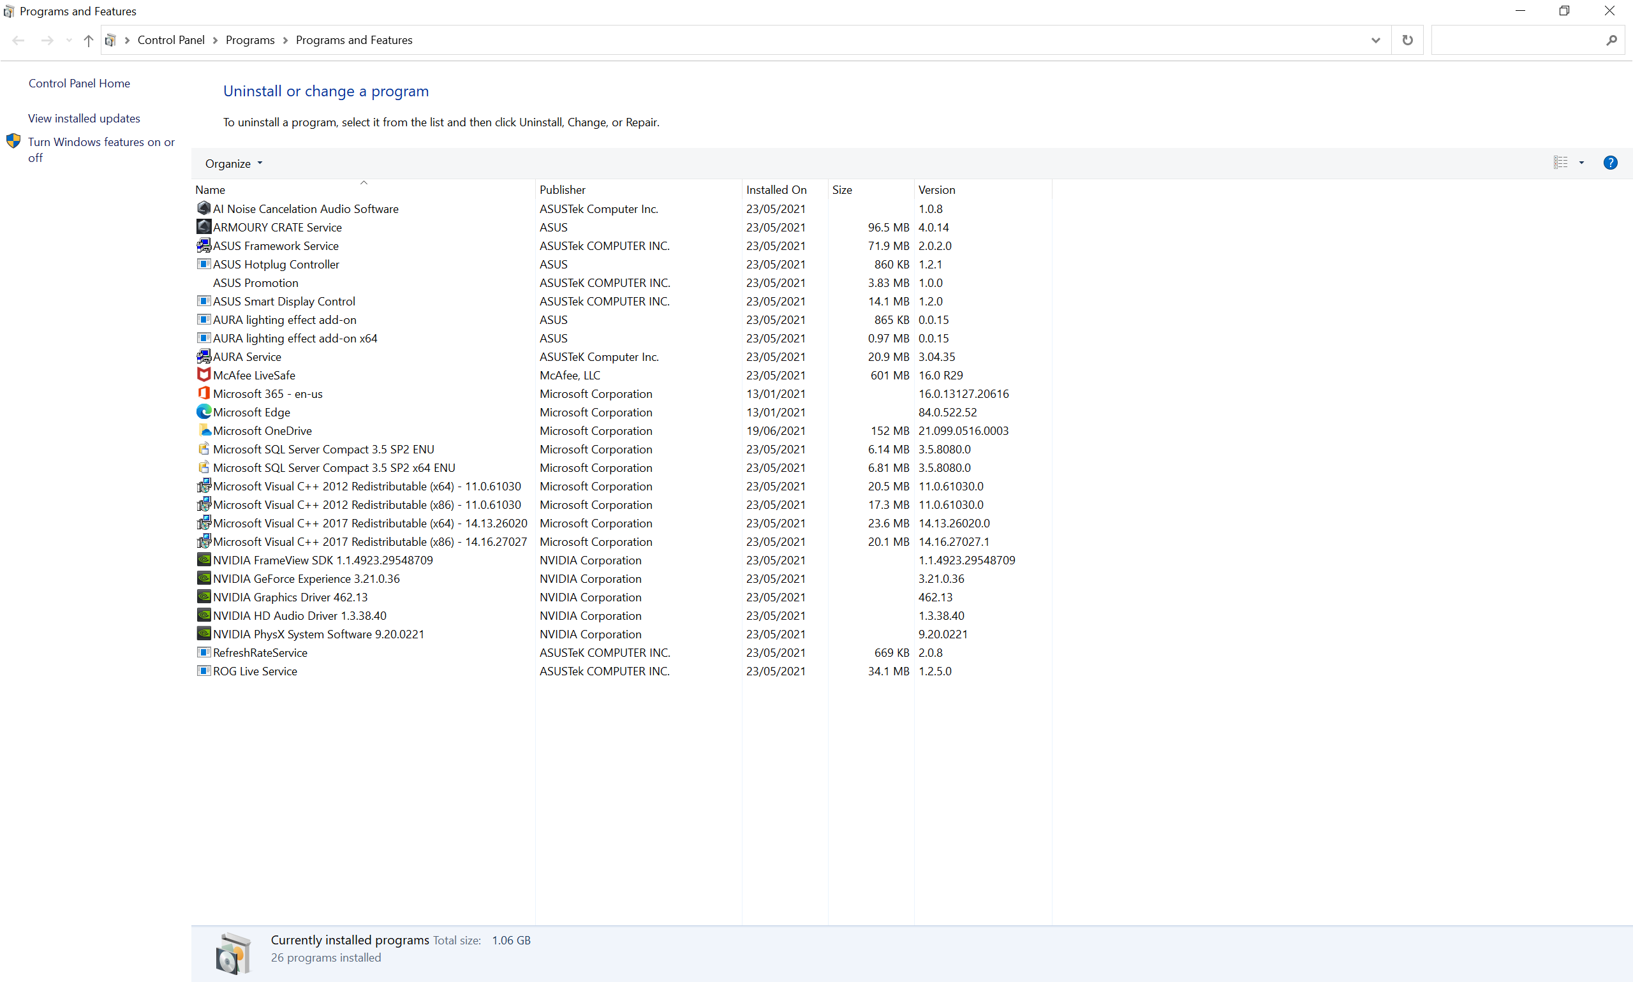Click the search magnifier icon
The width and height of the screenshot is (1633, 982).
coord(1611,40)
